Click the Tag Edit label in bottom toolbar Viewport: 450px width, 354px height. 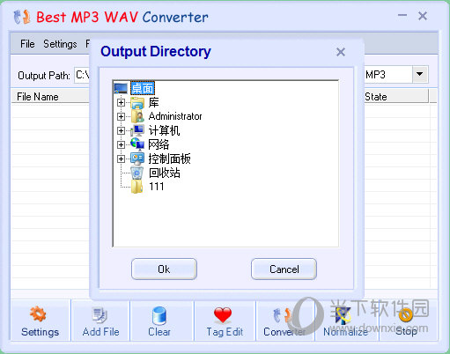click(225, 332)
